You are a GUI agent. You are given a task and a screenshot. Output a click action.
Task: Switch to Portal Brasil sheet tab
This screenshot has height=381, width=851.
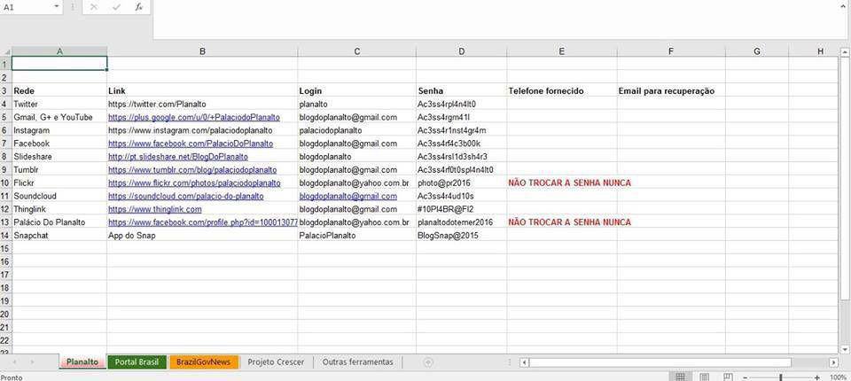(137, 362)
